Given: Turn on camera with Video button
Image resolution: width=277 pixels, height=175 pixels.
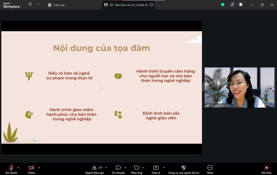Looking at the screenshot, I should coord(31,168).
